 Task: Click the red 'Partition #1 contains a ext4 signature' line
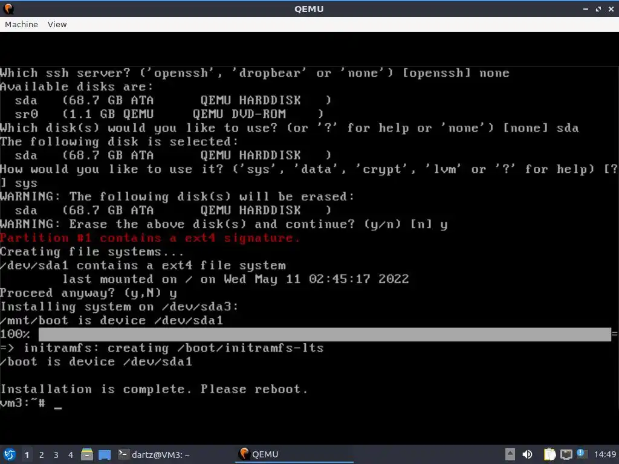click(x=150, y=238)
